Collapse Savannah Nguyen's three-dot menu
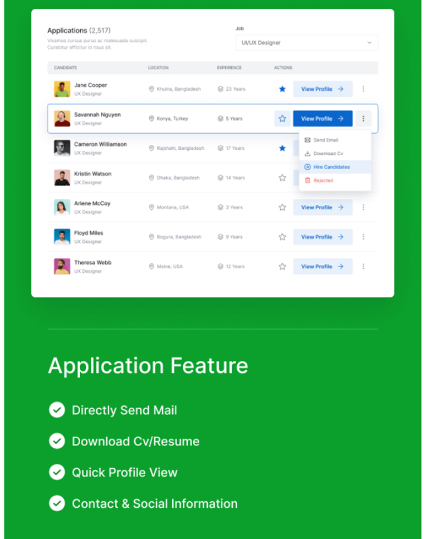 [363, 119]
